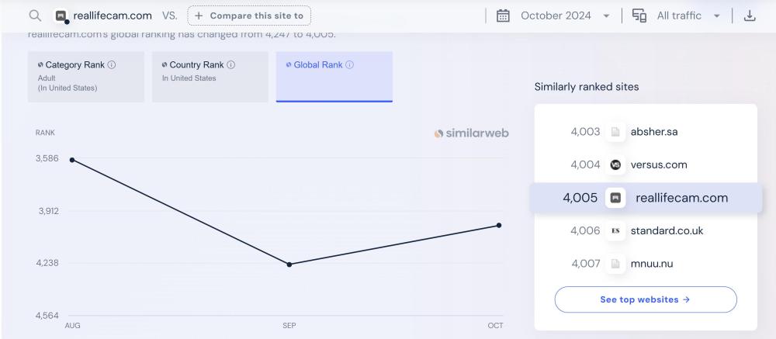The height and width of the screenshot is (339, 776).
Task: Click the standard.co.uk site icon
Action: (615, 230)
